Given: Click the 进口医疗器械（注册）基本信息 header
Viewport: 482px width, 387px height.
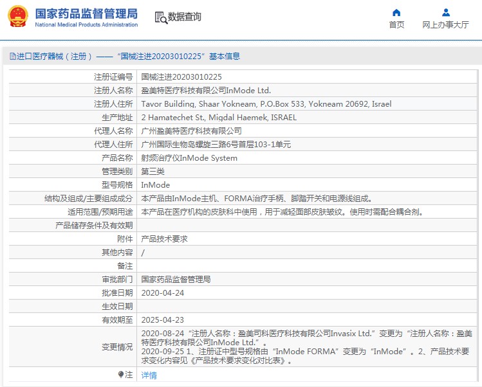Looking at the screenshot, I should tap(125, 56).
